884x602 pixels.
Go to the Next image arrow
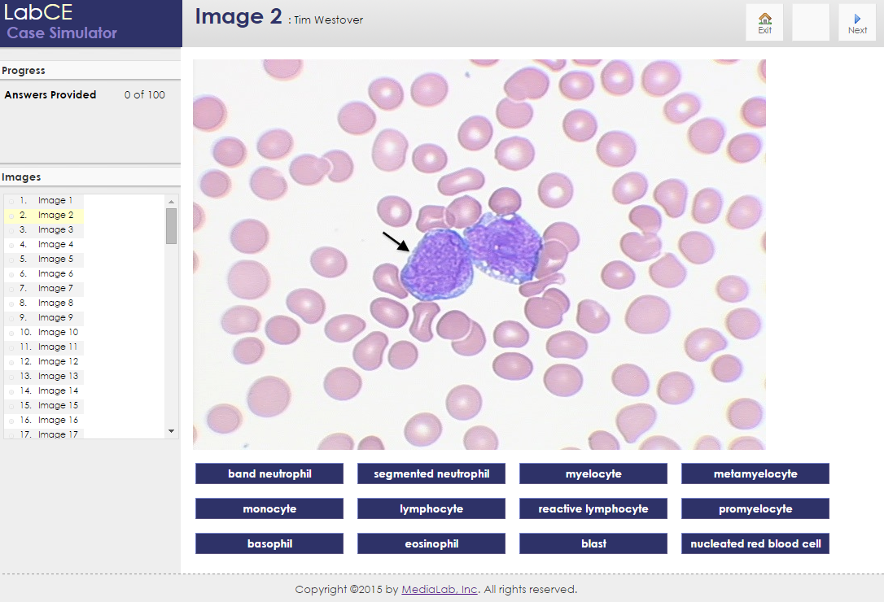click(857, 23)
